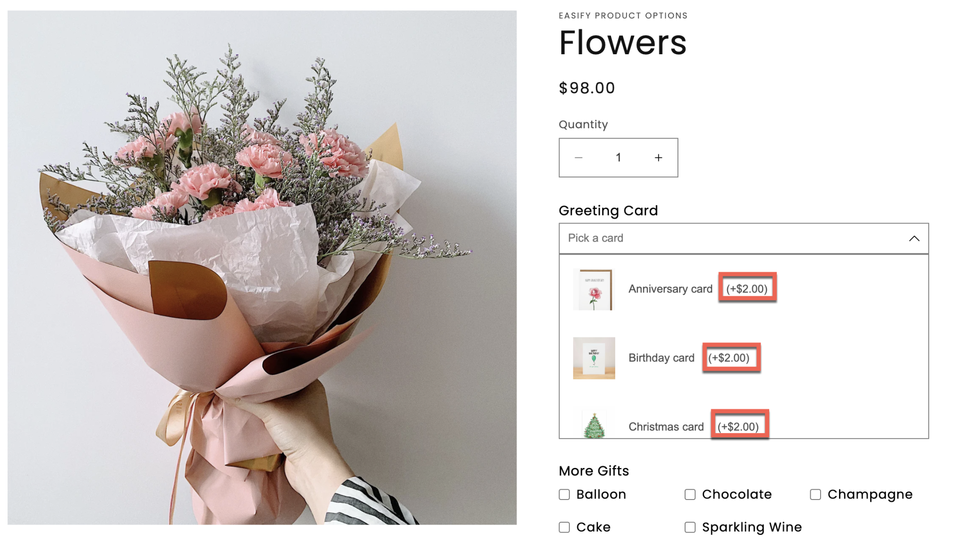The height and width of the screenshot is (550, 967).
Task: Check the Balloon checkbox
Action: pos(564,494)
